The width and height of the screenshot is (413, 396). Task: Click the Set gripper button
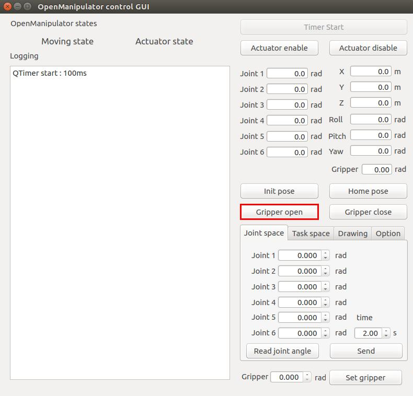[x=365, y=378]
